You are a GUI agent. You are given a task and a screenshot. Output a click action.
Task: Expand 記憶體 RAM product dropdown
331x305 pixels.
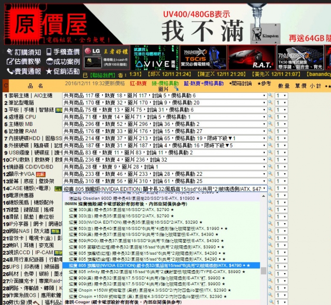[165, 131]
